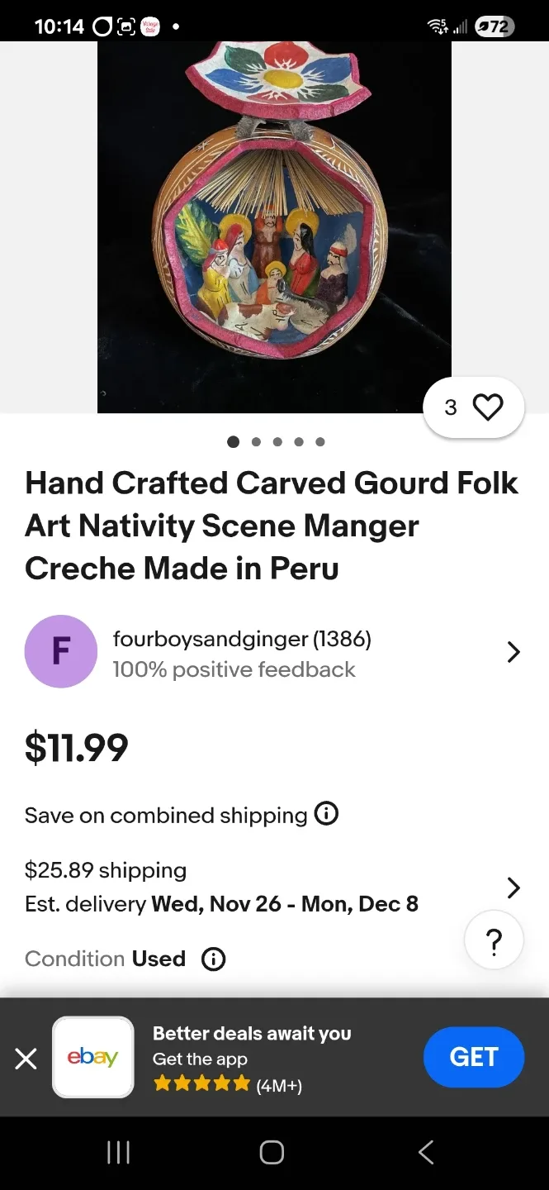This screenshot has height=1190, width=549.
Task: Open fourboysandginger seller profile link
Action: 242,638
